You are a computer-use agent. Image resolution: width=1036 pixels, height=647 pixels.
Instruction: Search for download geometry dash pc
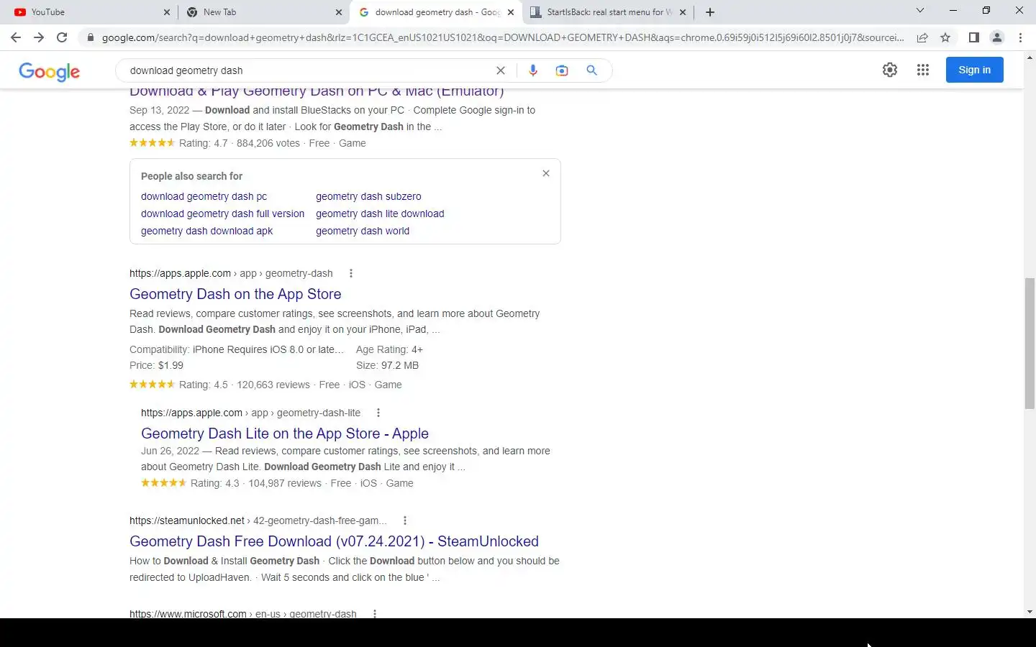[x=204, y=196]
